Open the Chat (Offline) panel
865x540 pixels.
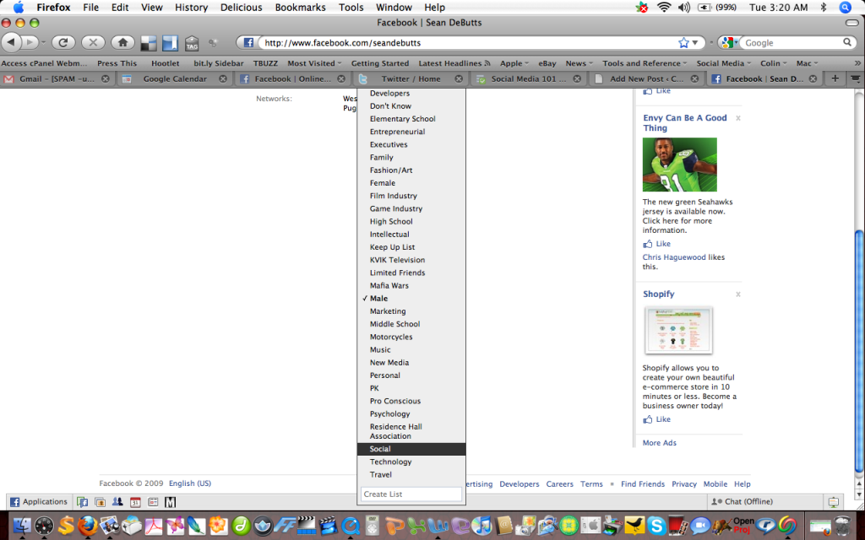764,502
